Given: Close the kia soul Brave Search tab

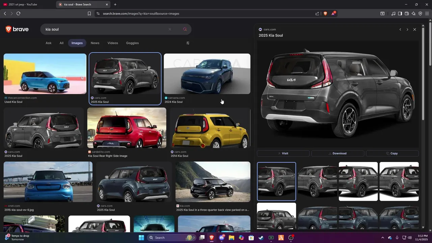Looking at the screenshot, I should [107, 4].
